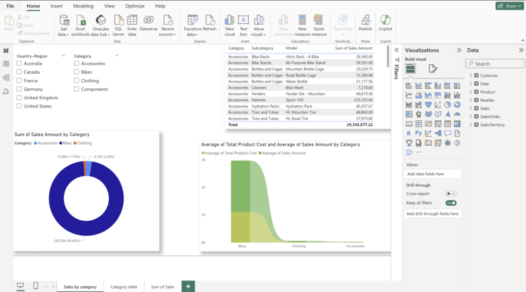Image resolution: width=526 pixels, height=292 pixels.
Task: Click the Accessories legend color dot
Action: coord(36,143)
